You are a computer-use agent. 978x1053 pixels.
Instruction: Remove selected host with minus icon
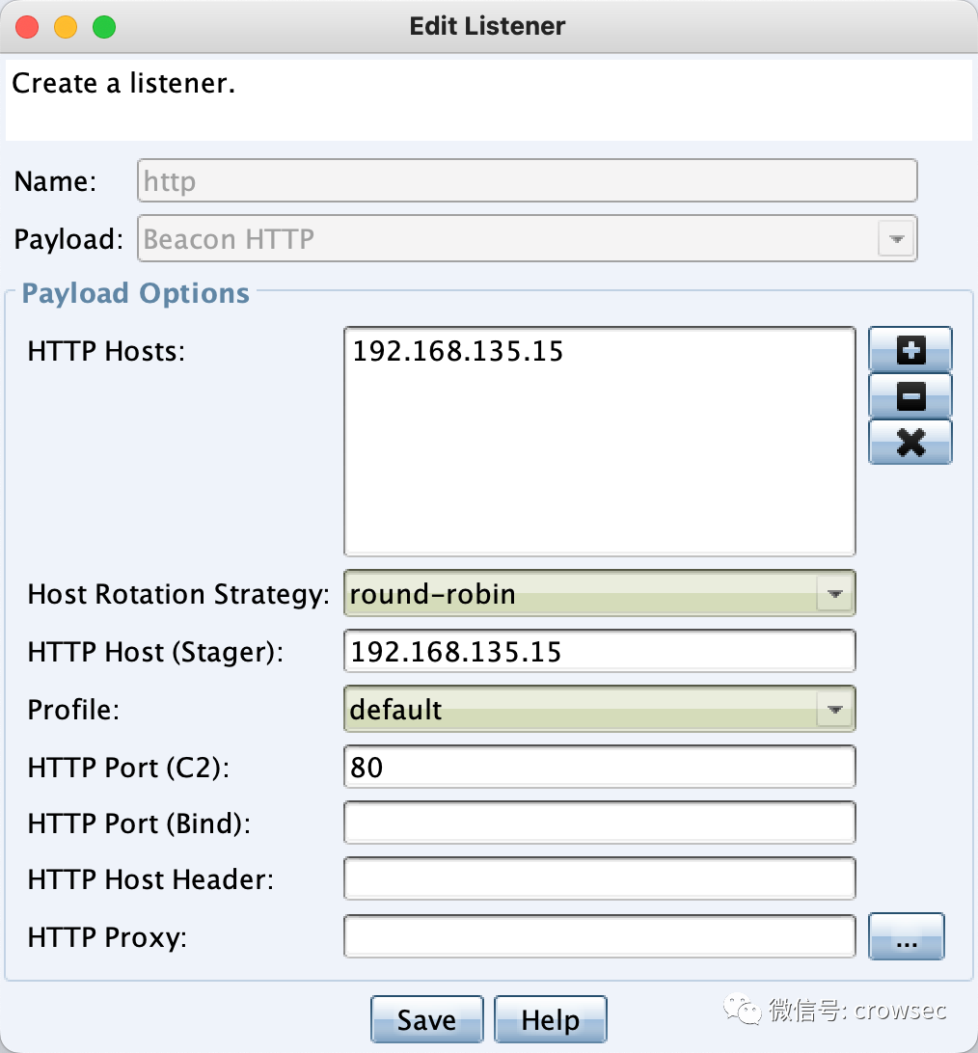[910, 396]
